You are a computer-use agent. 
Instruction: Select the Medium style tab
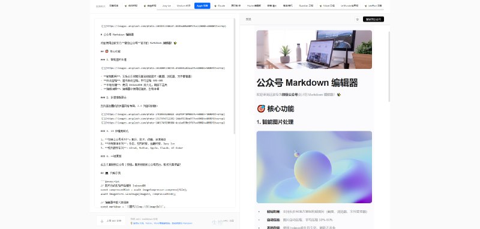click(184, 6)
